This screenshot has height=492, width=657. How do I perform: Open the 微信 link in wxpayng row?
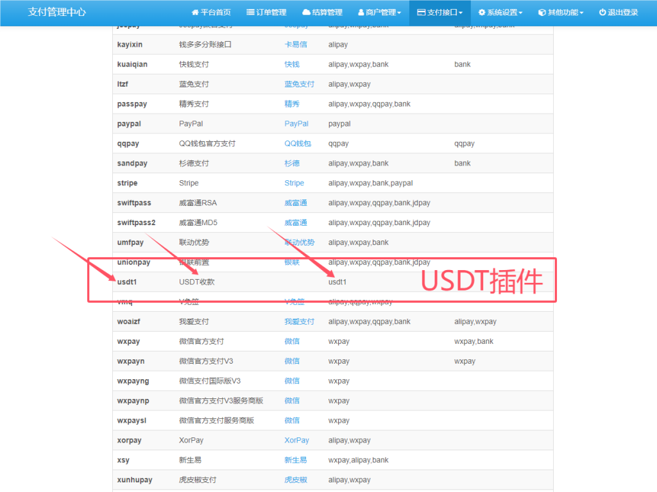(292, 381)
